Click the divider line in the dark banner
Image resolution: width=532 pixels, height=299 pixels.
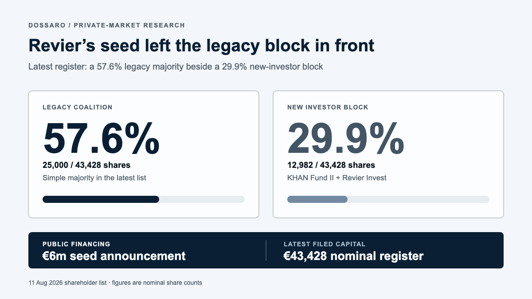pos(266,250)
